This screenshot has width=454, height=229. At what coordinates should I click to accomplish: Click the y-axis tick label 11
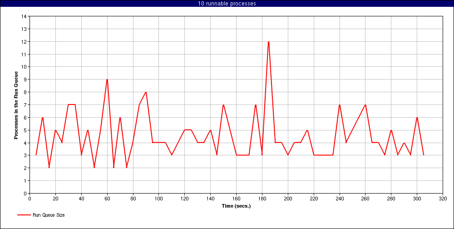click(24, 54)
